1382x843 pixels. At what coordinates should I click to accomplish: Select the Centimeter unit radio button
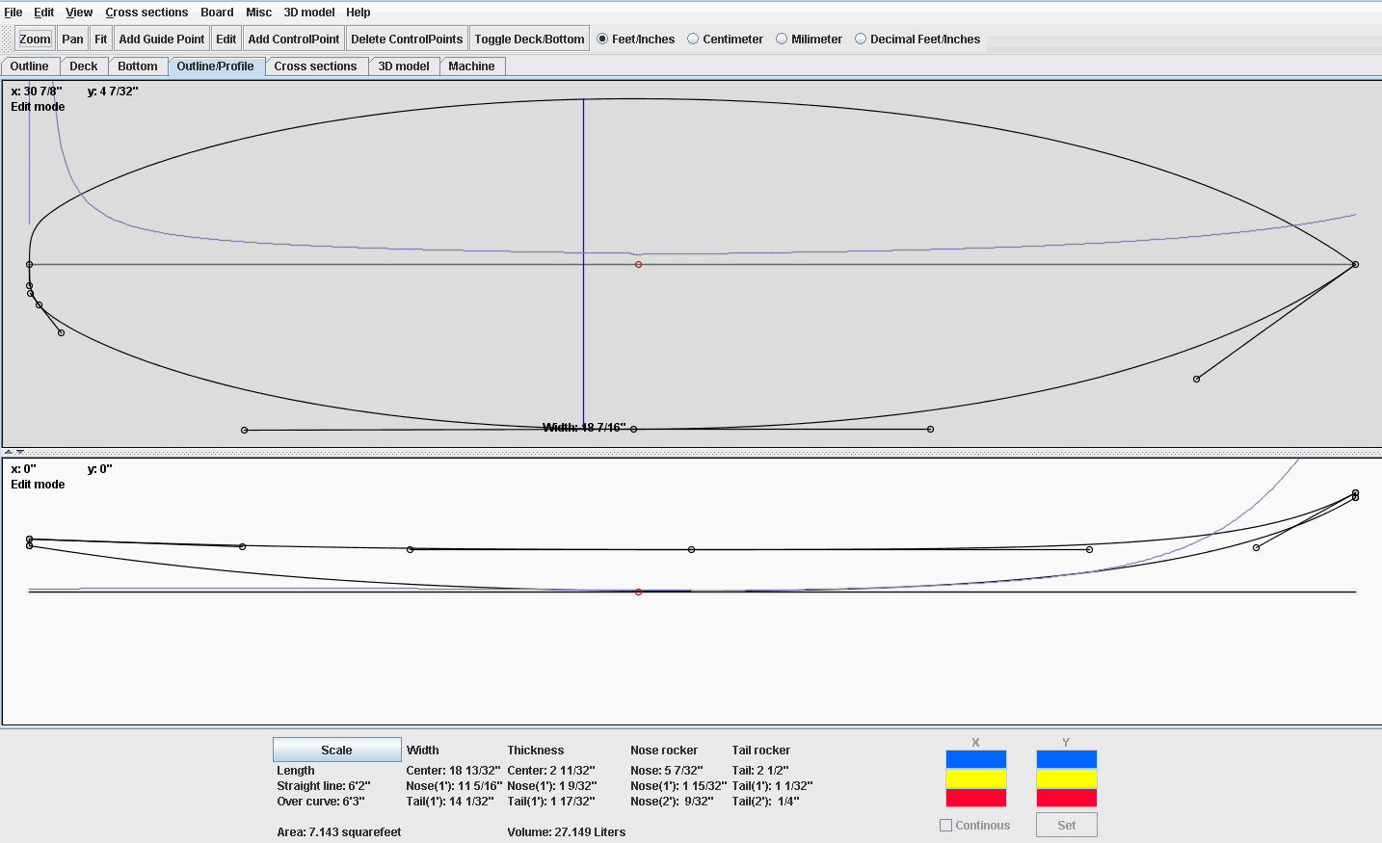click(692, 39)
